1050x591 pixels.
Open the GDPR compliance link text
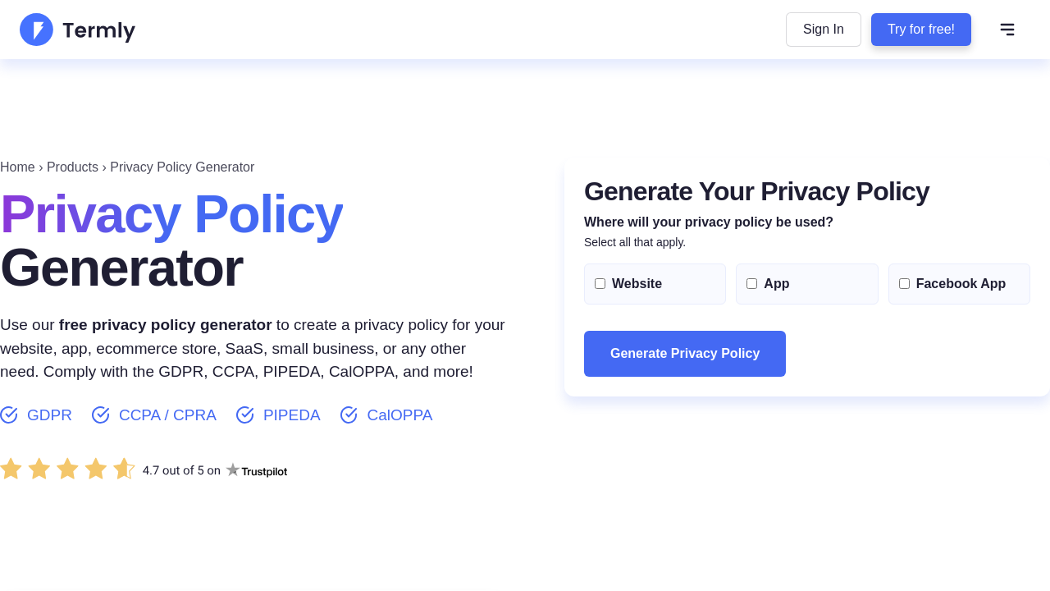(49, 415)
